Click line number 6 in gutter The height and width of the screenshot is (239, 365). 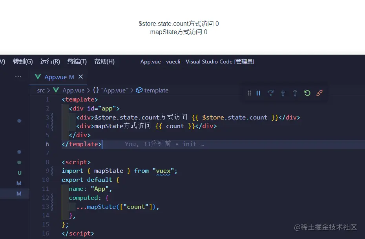tap(47, 144)
